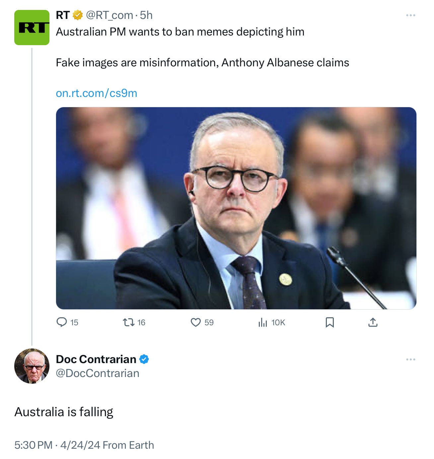Click the share upload icon on RT's tweet

pyautogui.click(x=373, y=322)
